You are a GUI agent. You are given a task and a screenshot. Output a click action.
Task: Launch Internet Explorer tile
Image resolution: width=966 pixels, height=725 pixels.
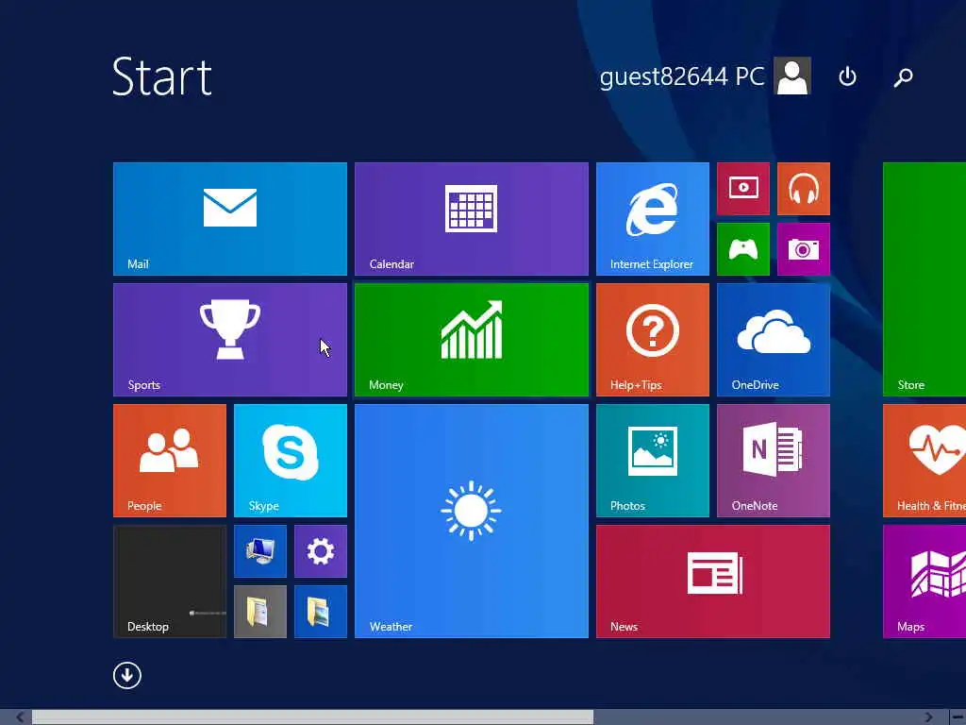point(653,219)
